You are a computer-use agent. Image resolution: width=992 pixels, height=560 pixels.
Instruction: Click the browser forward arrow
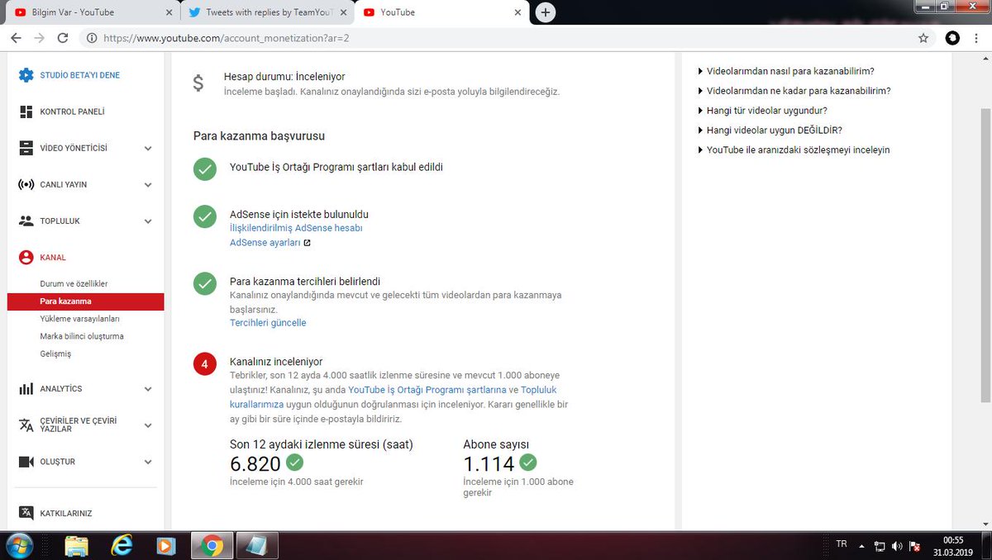coord(40,38)
